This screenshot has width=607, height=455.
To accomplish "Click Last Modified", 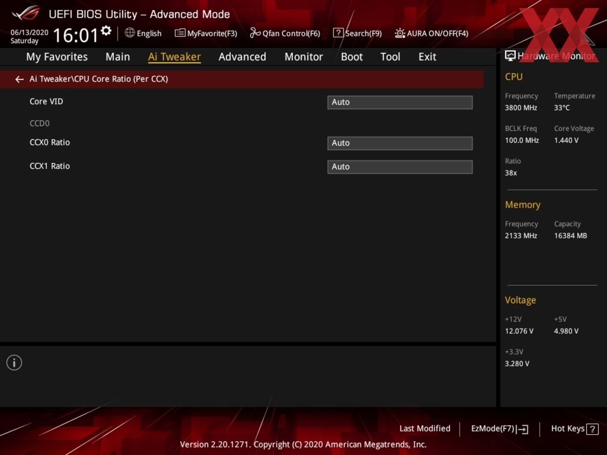I will coord(425,429).
